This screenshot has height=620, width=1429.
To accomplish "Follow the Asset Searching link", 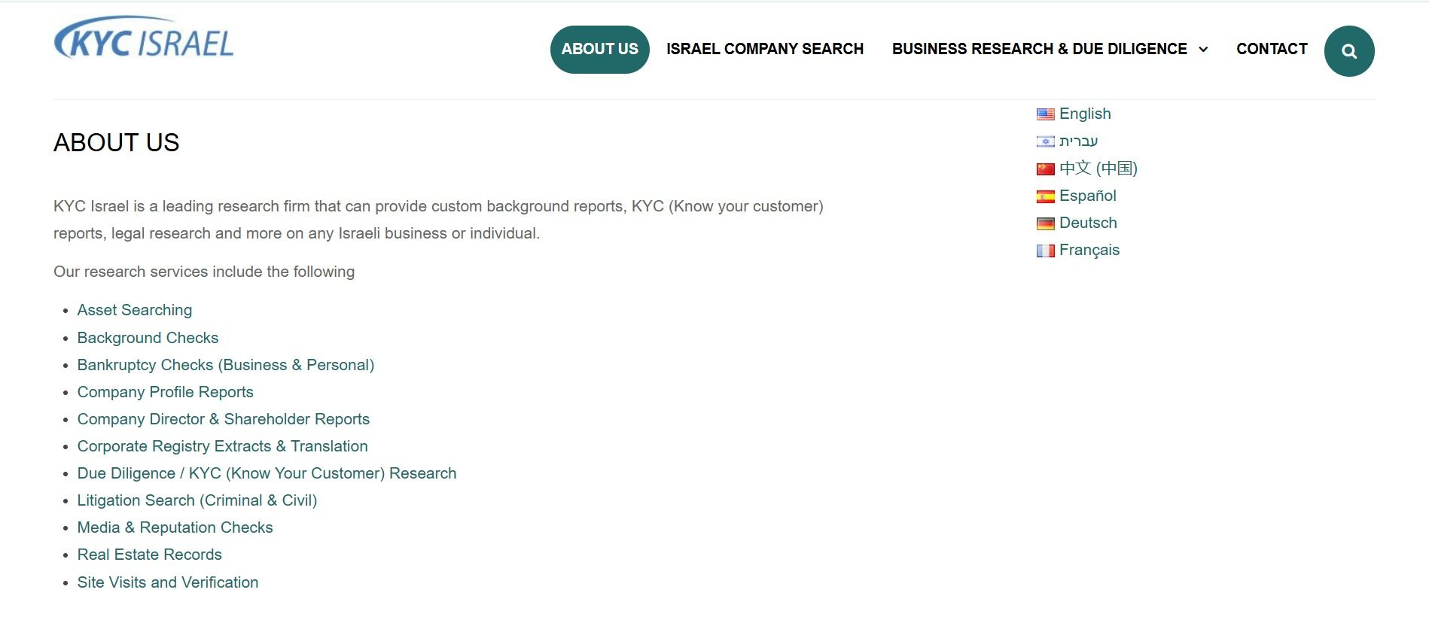I will [135, 310].
